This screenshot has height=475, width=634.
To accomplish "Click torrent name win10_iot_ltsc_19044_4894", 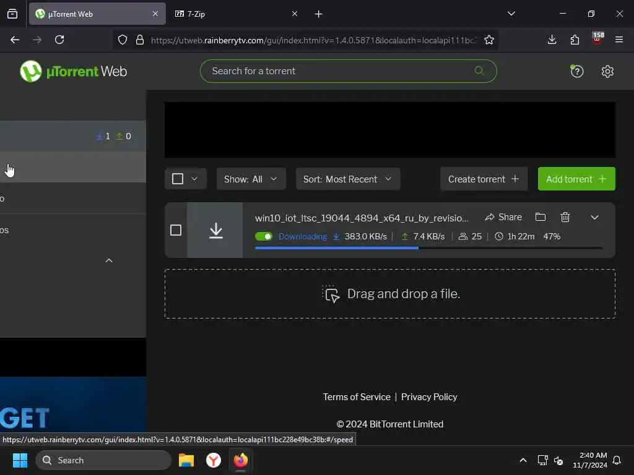I will (x=362, y=218).
